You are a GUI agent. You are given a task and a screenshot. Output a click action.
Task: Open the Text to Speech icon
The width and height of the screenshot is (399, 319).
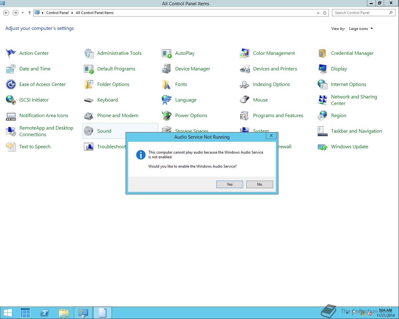(x=11, y=147)
